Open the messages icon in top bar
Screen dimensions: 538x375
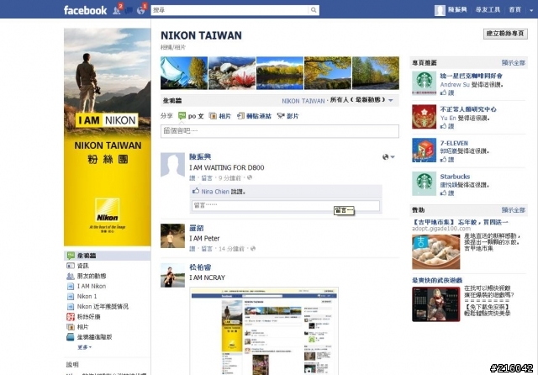129,10
